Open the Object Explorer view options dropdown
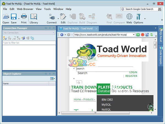This screenshot has width=165, height=124. [x=52, y=79]
